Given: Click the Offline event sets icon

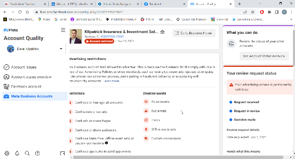Looking at the screenshot, I should [x=146, y=129].
